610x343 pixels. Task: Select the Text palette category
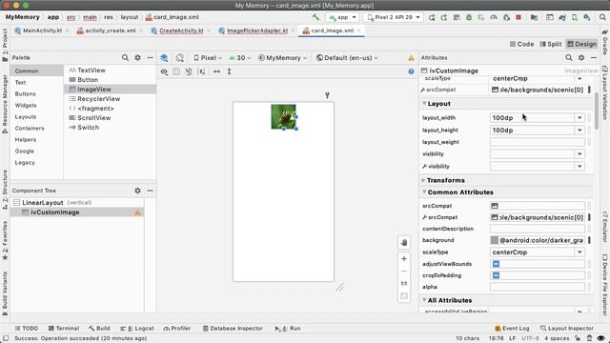point(21,83)
